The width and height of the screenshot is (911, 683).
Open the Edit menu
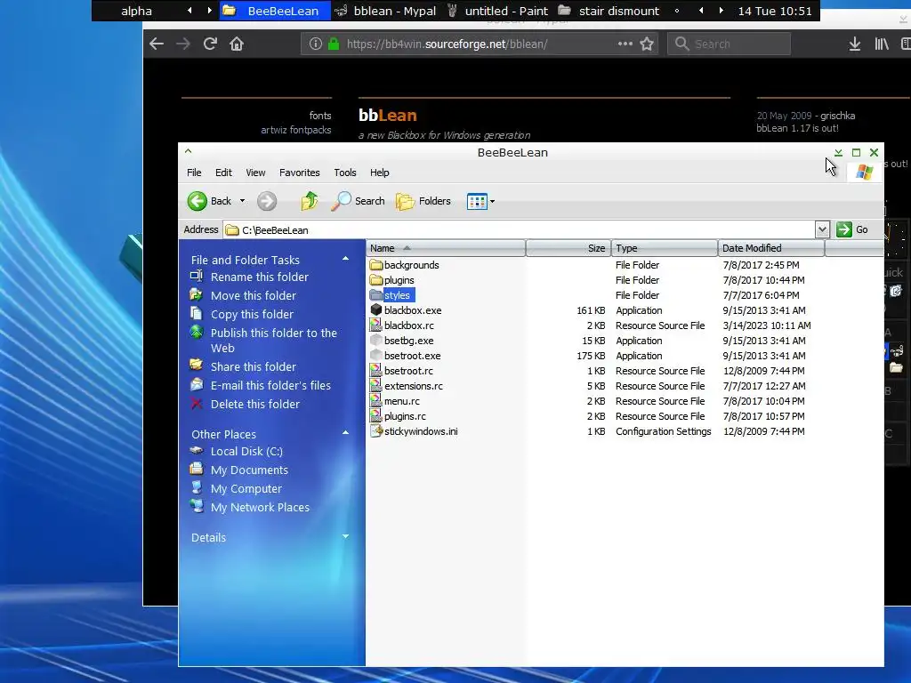click(x=223, y=173)
